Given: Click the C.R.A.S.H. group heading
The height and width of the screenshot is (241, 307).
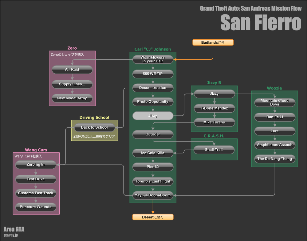Looking at the screenshot, I should pos(214,136).
